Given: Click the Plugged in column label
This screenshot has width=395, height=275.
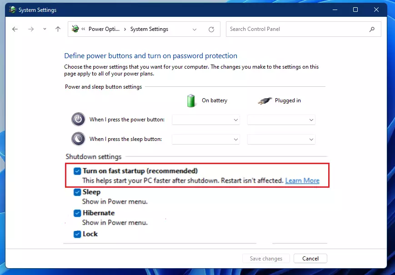Looking at the screenshot, I should (x=288, y=100).
